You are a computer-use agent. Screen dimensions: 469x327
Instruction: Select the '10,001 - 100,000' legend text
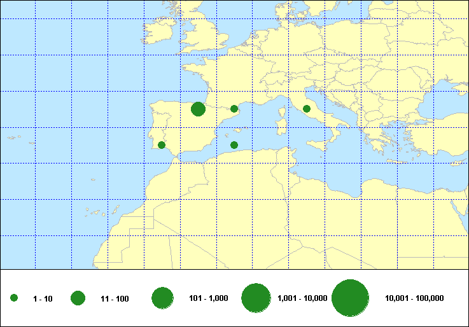click(x=414, y=298)
